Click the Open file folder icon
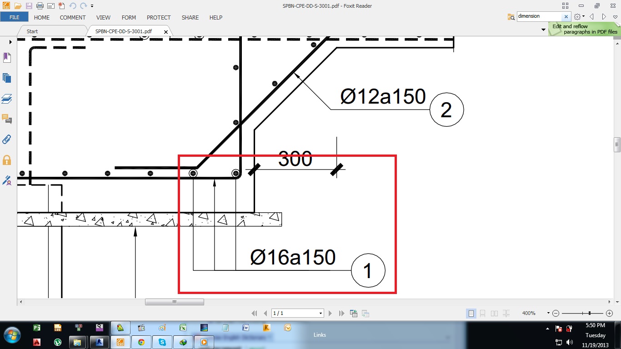Viewport: 621px width, 349px height. click(x=18, y=6)
